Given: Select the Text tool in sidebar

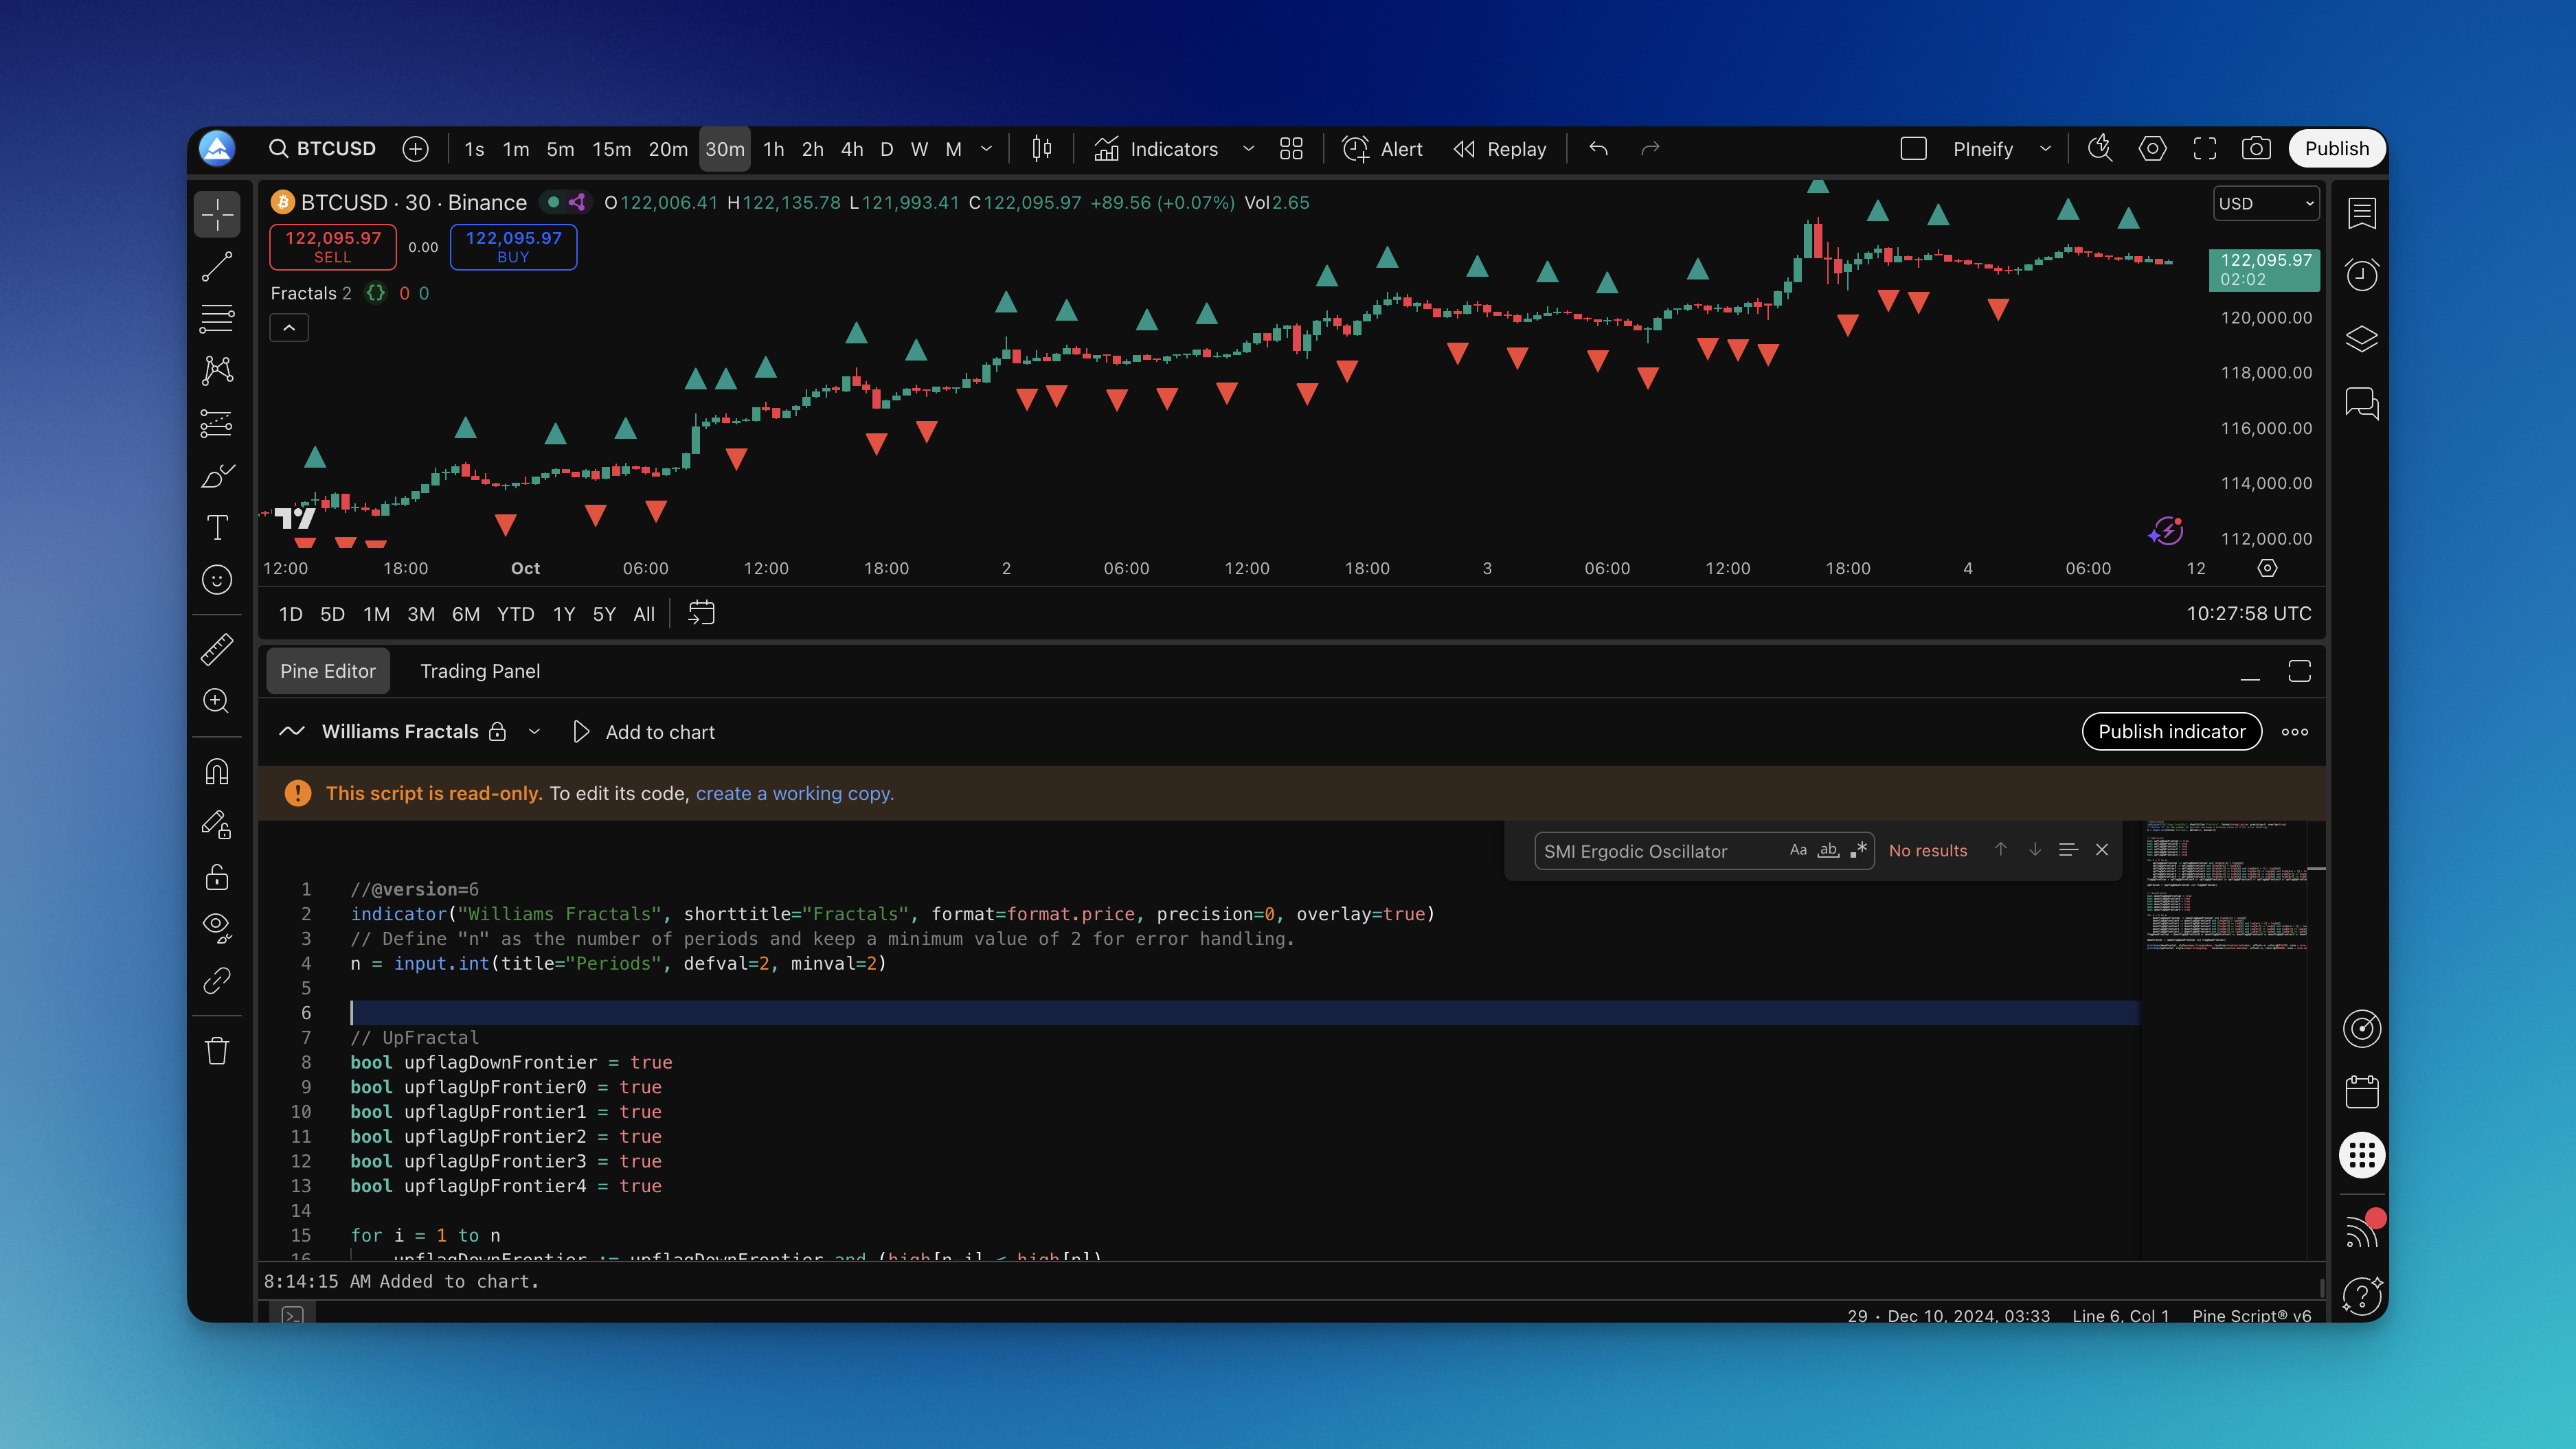Looking at the screenshot, I should pos(217,527).
